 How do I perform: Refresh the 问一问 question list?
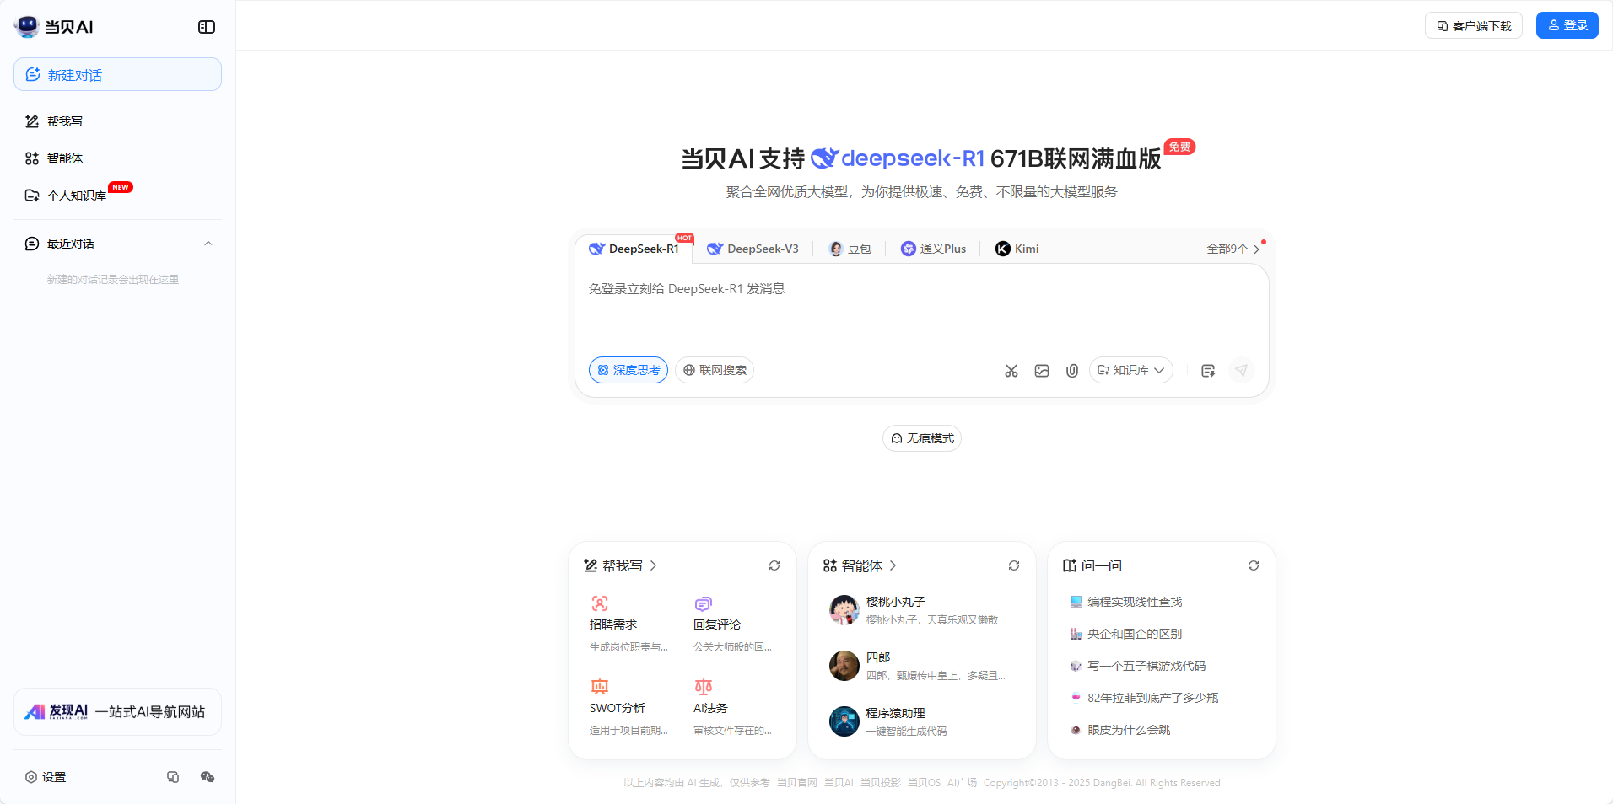coord(1254,565)
